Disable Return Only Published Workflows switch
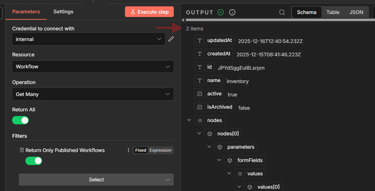375x191 pixels. 34,161
